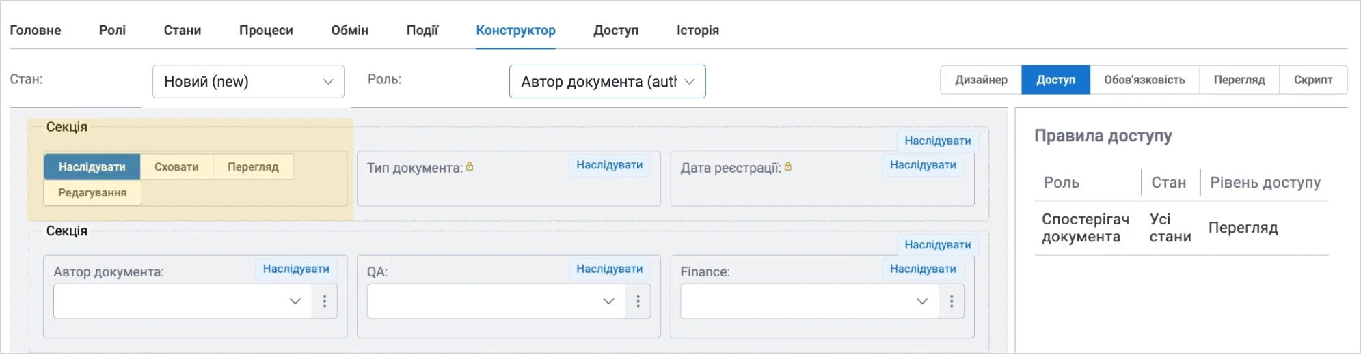Click the lock icon next to Тип документа
Screen dimensions: 1361x354
tap(470, 166)
